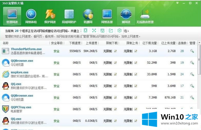Edit upload limit for QQPCTray.exe
This screenshot has width=201, height=130.
136,109
